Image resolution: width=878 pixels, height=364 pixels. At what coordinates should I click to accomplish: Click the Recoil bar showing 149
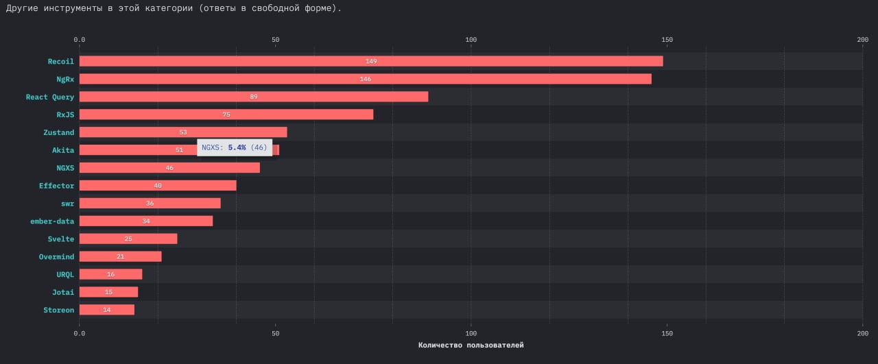(x=371, y=61)
